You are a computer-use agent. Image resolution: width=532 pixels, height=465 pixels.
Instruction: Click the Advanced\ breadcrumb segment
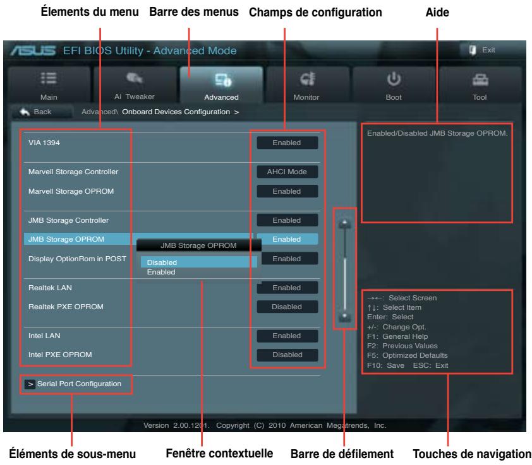pos(99,112)
